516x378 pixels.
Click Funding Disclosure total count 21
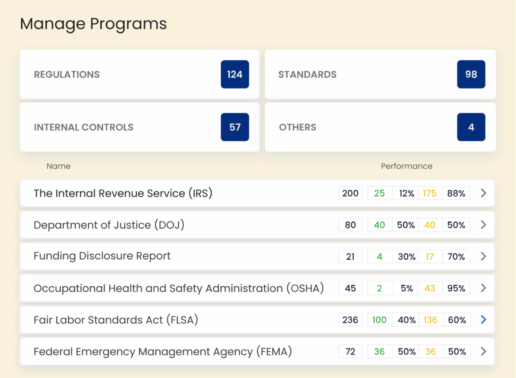coord(350,256)
